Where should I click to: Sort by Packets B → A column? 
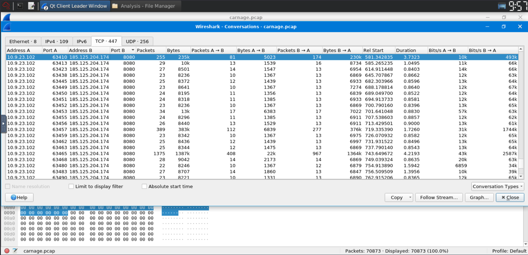tap(299, 50)
